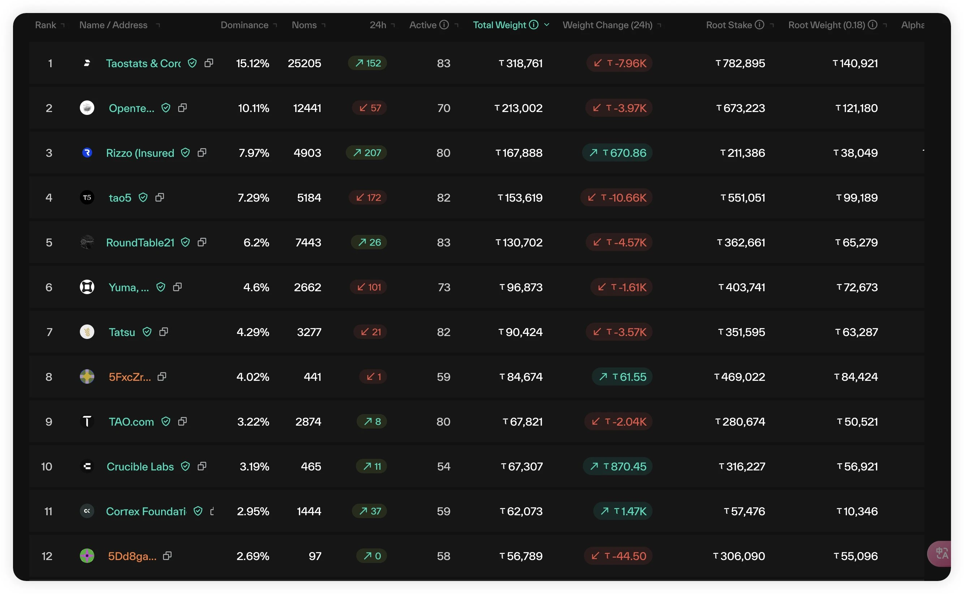Open RoundTable21 validator link
Screen dimensions: 964x594
[x=140, y=242]
